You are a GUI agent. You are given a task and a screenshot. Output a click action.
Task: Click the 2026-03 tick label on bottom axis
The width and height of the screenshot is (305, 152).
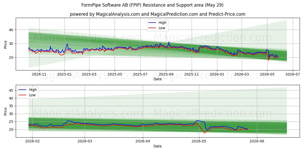85,142
